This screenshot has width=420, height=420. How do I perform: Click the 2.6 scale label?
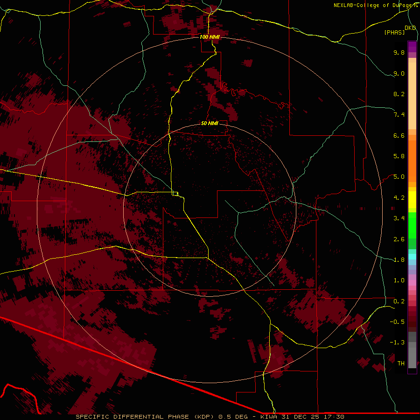click(399, 239)
